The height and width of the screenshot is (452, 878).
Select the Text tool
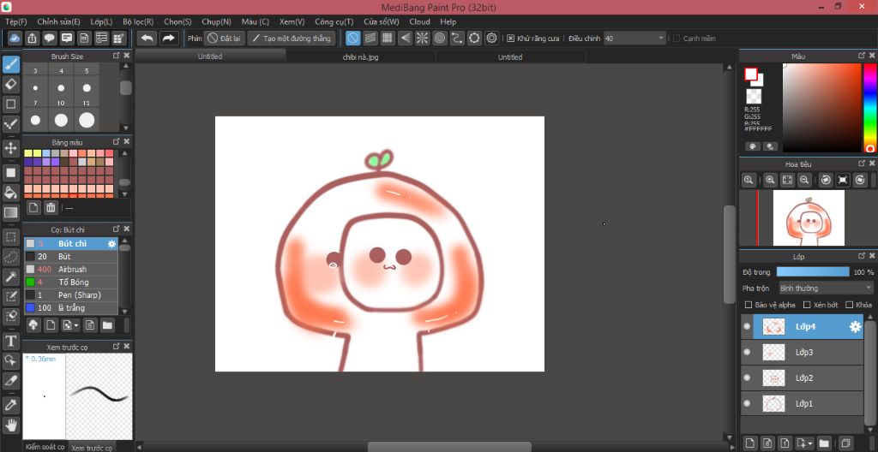10,341
